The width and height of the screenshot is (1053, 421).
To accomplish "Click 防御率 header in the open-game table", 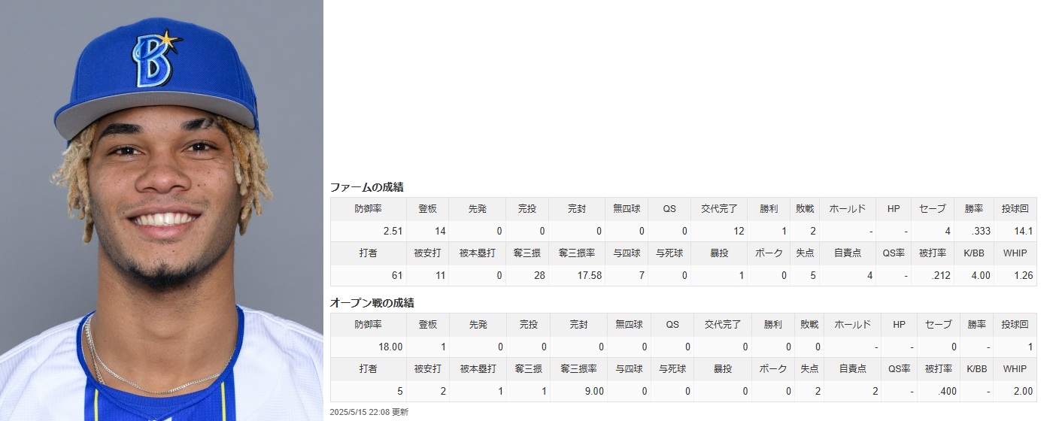I will [x=369, y=325].
